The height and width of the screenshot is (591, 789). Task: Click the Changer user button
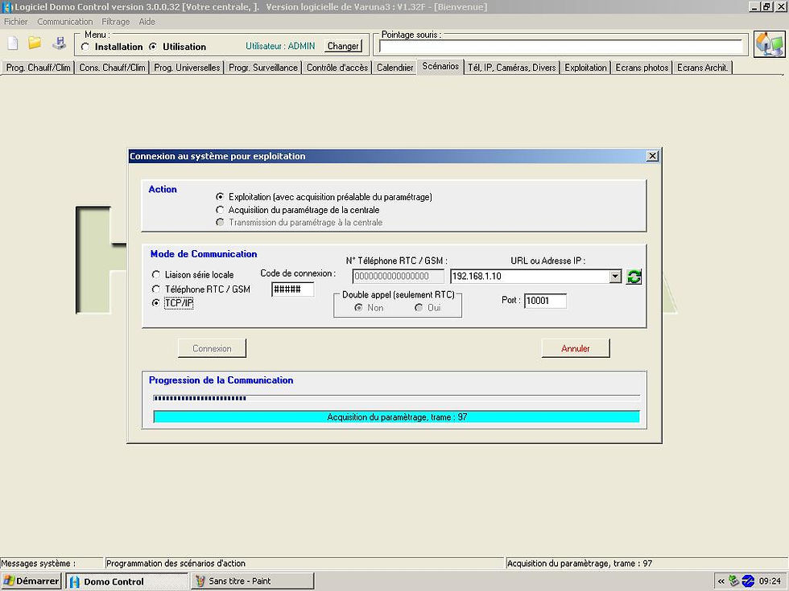343,46
